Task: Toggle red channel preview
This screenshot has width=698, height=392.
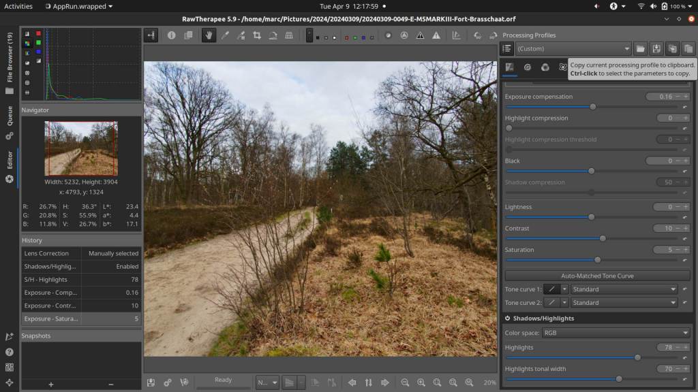Action: click(x=346, y=38)
